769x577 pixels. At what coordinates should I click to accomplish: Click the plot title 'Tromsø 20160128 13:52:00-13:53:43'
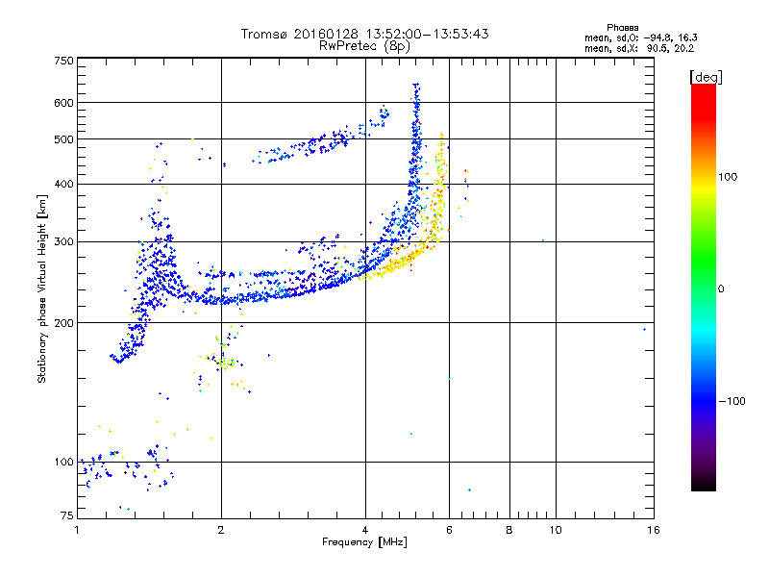[364, 34]
